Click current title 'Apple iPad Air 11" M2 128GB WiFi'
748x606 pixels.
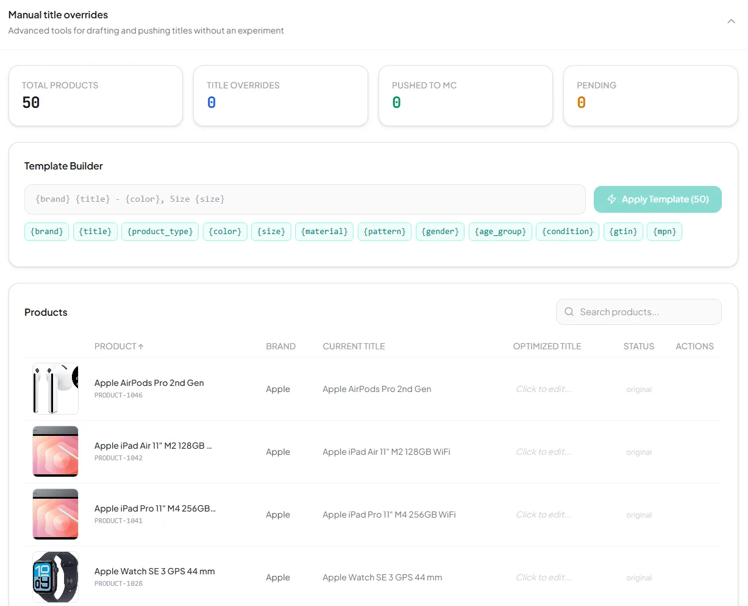[386, 452]
